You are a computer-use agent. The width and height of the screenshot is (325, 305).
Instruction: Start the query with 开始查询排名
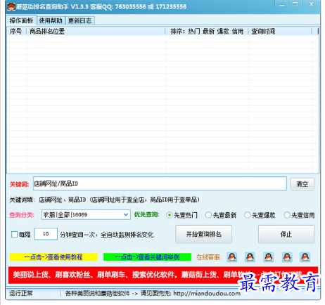coord(204,234)
